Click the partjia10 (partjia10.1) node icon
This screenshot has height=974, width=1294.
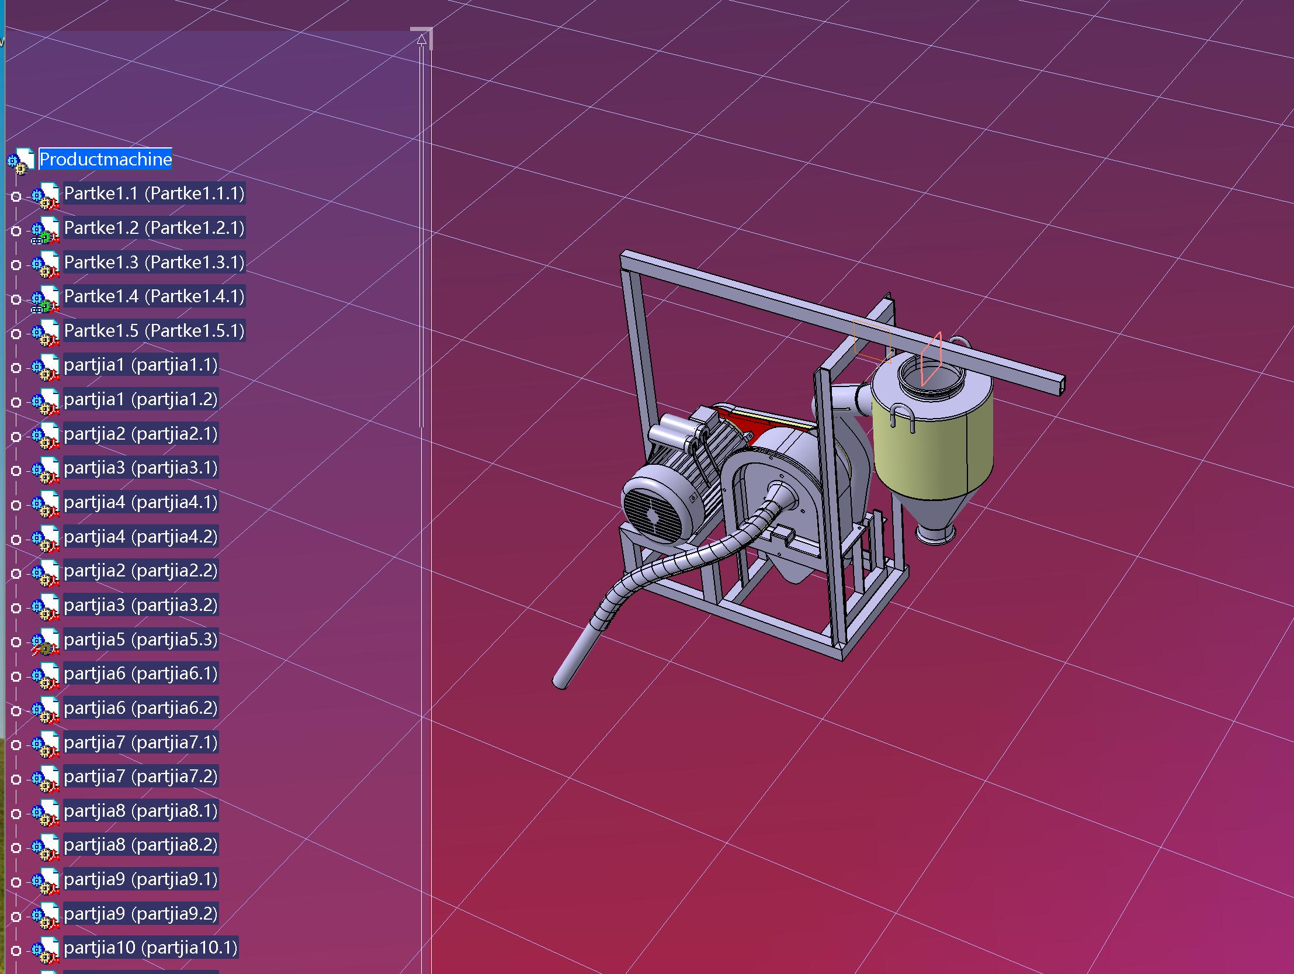46,949
